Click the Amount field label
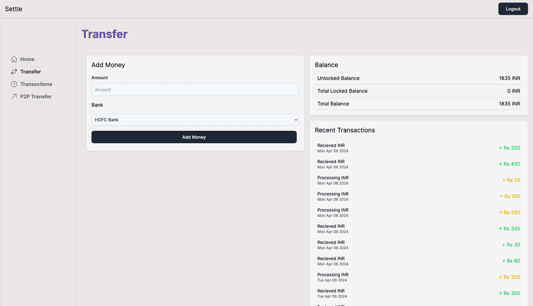This screenshot has height=306, width=533. [x=99, y=77]
